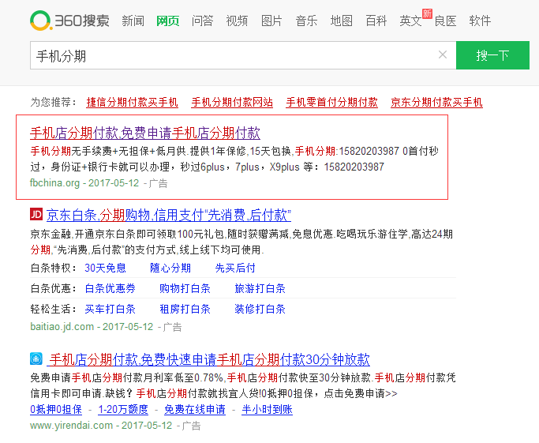Open the 京东白条,分期购物 result title
539x443 pixels.
(x=169, y=215)
